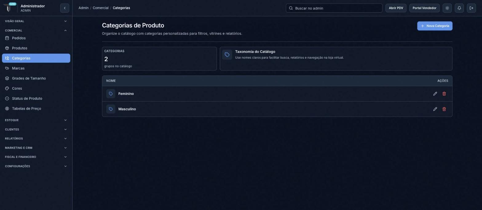This screenshot has height=210, width=482.
Task: Go to Produtos in the sidebar
Action: (x=36, y=48)
